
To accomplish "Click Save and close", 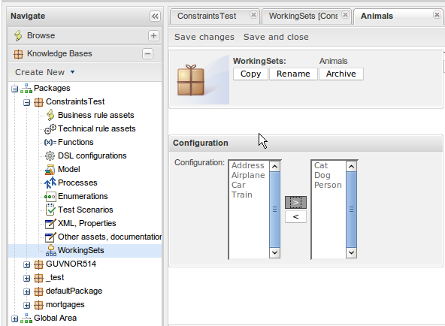I will coord(276,37).
